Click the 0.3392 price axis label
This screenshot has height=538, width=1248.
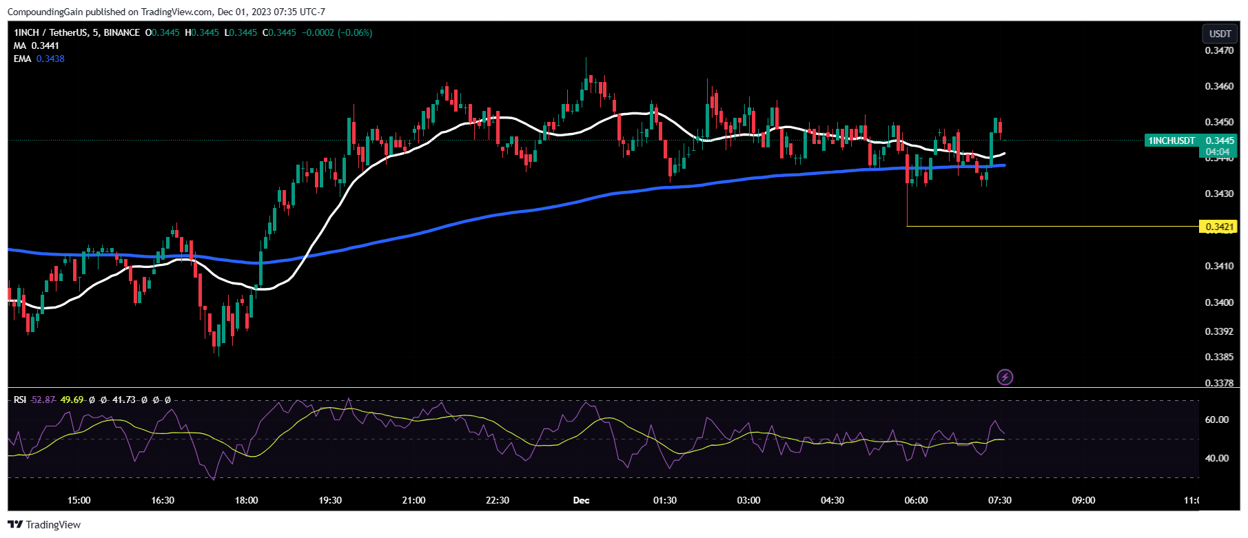(x=1219, y=331)
